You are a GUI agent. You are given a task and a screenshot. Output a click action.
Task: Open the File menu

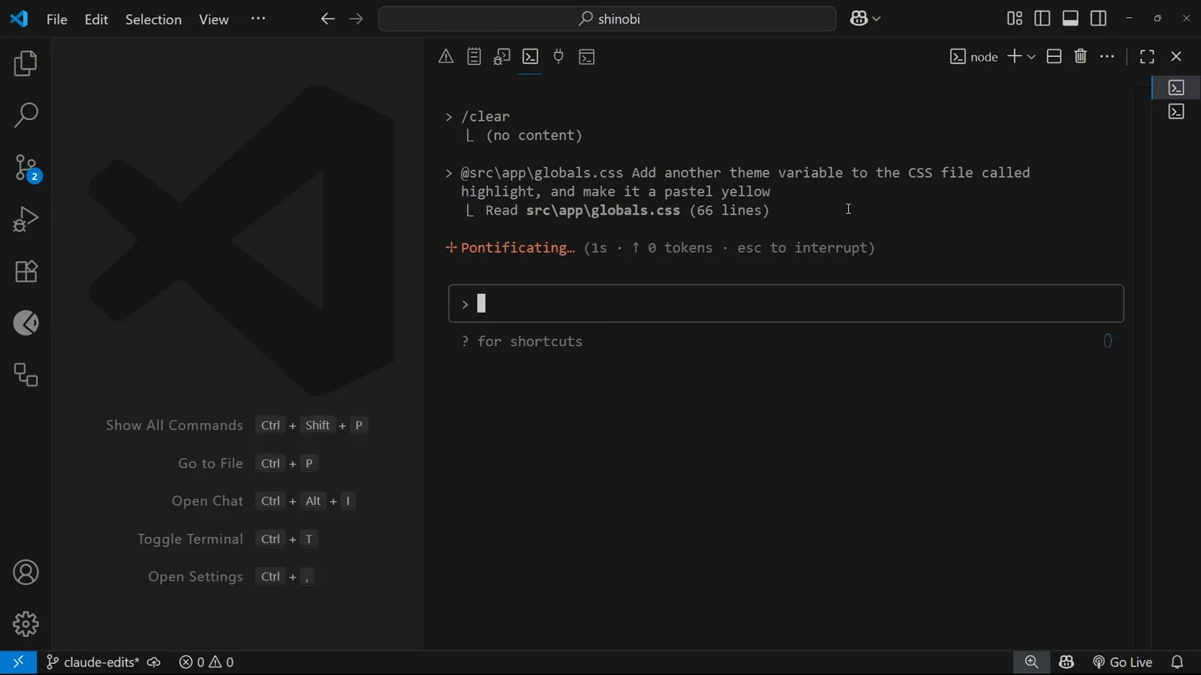coord(57,19)
